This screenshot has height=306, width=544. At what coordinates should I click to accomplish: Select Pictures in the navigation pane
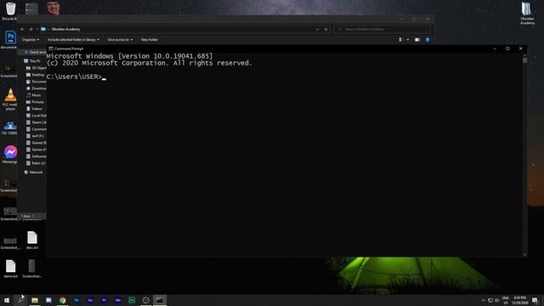35,102
